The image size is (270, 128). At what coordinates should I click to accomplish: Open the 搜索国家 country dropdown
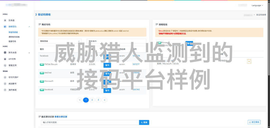[60, 41]
